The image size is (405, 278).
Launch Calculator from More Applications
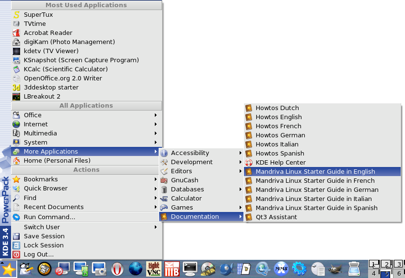[201, 198]
